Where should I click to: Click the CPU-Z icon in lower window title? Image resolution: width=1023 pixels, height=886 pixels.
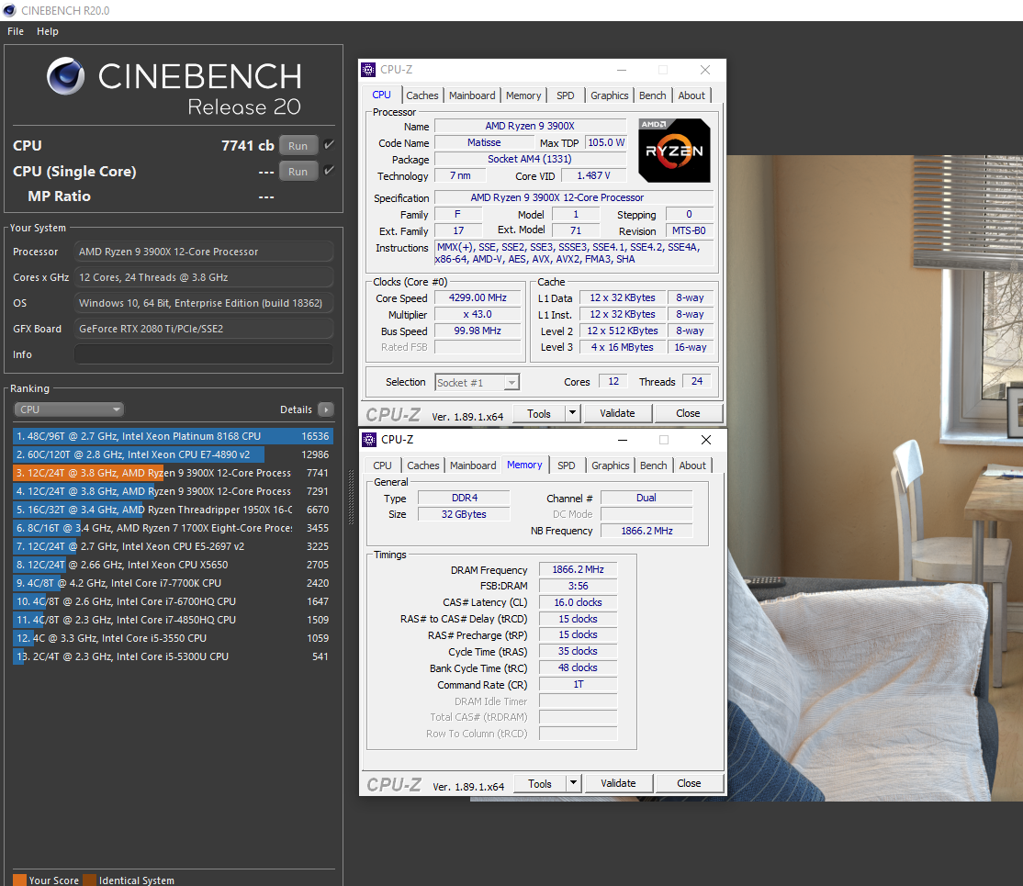click(x=369, y=440)
